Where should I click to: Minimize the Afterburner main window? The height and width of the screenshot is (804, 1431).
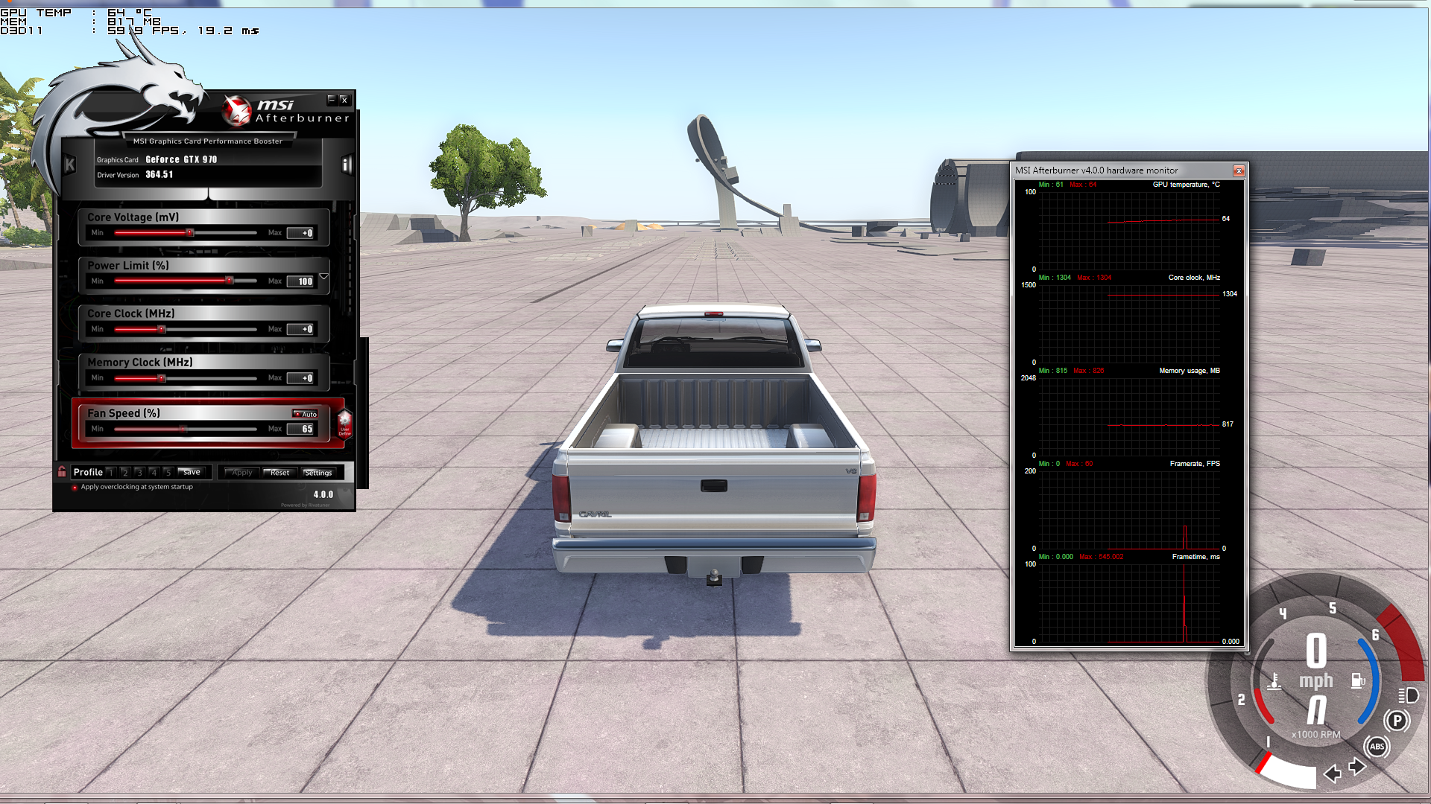coord(332,99)
